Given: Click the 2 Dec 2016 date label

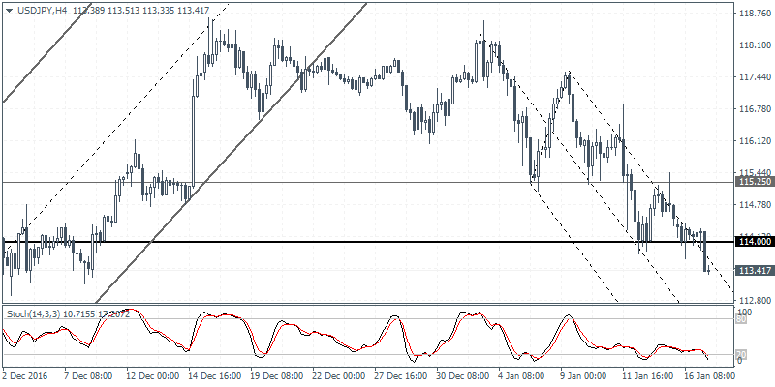Looking at the screenshot, I should [26, 376].
